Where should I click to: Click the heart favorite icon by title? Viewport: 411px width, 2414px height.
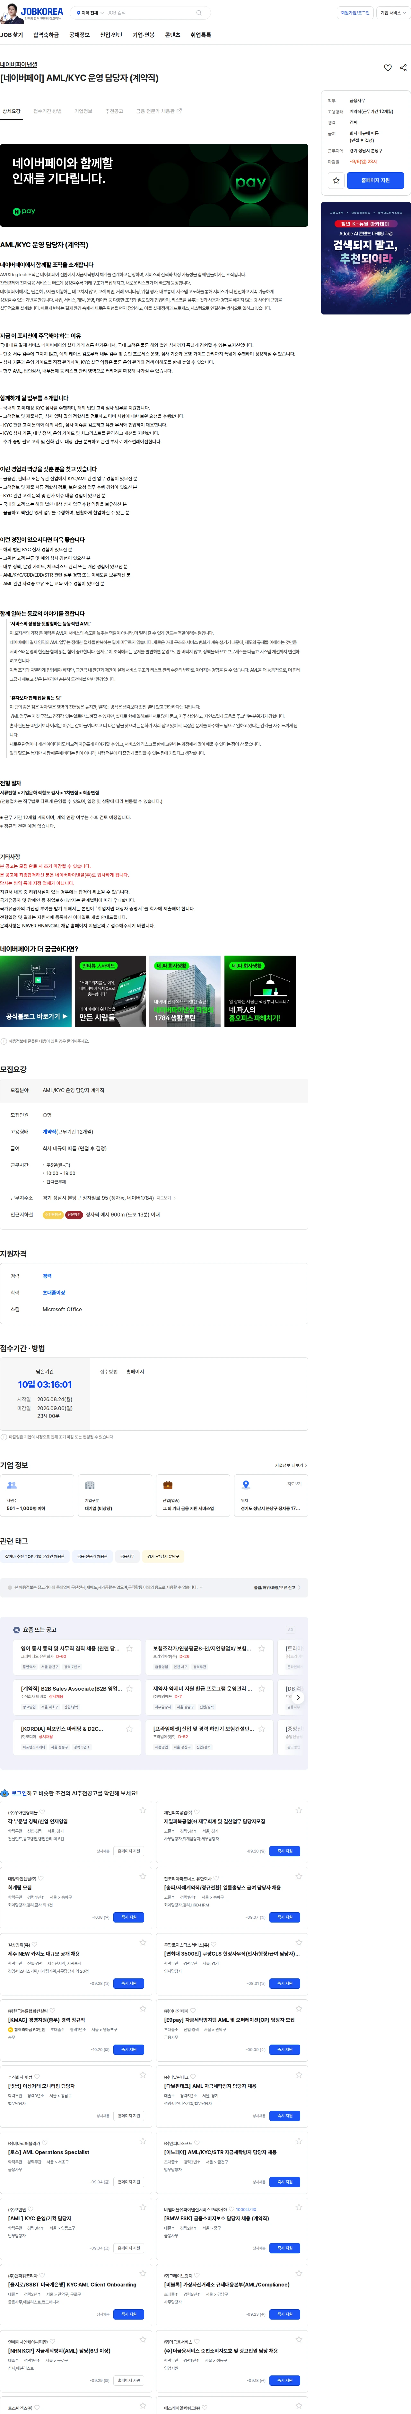[388, 67]
